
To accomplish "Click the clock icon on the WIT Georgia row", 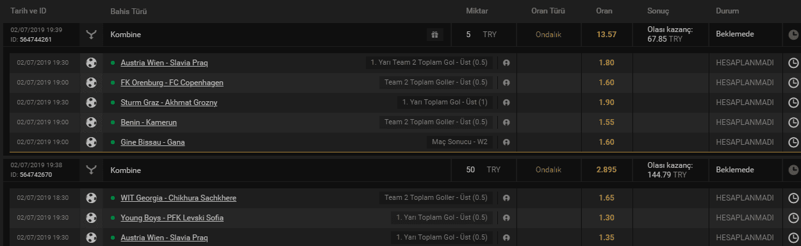I will pyautogui.click(x=793, y=199).
